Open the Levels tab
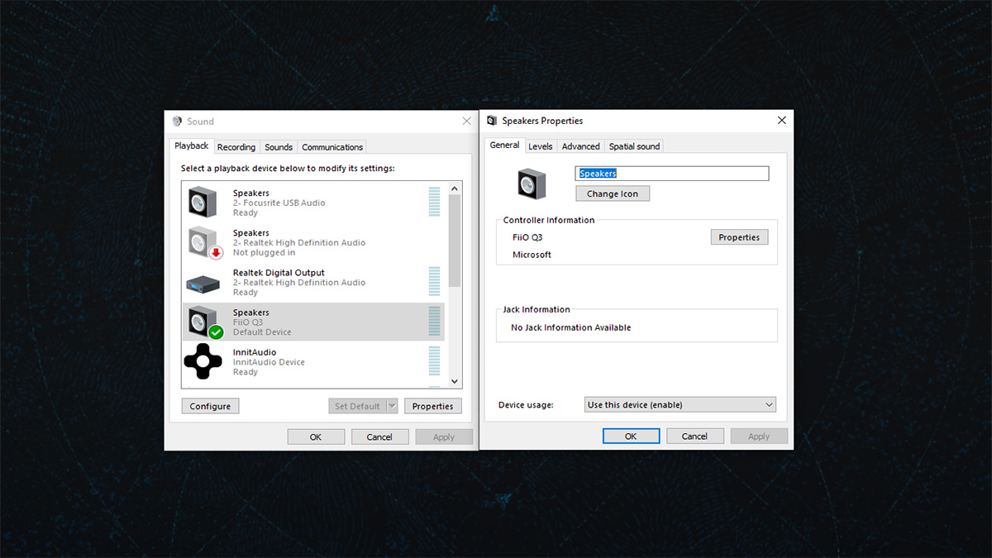Image resolution: width=992 pixels, height=558 pixels. [x=540, y=146]
